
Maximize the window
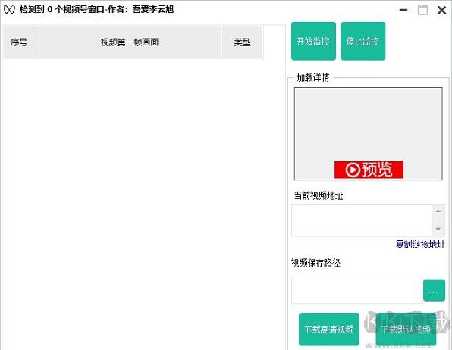[423, 10]
